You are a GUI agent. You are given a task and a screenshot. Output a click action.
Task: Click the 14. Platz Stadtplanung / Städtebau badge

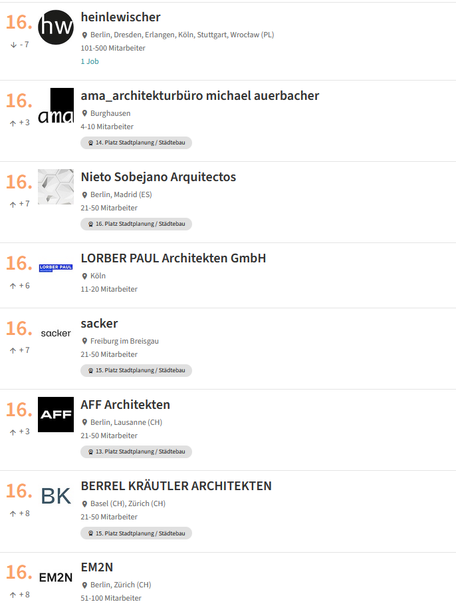(x=136, y=143)
